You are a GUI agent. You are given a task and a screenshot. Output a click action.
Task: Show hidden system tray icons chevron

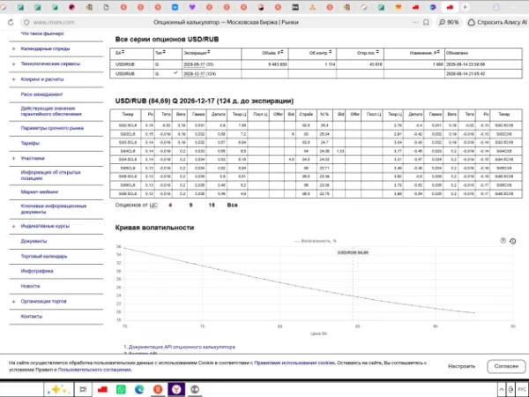pyautogui.click(x=502, y=389)
